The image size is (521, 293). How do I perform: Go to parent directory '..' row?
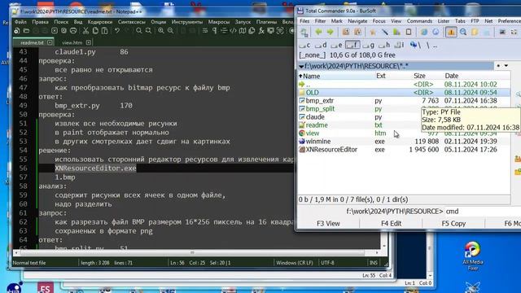404,85
